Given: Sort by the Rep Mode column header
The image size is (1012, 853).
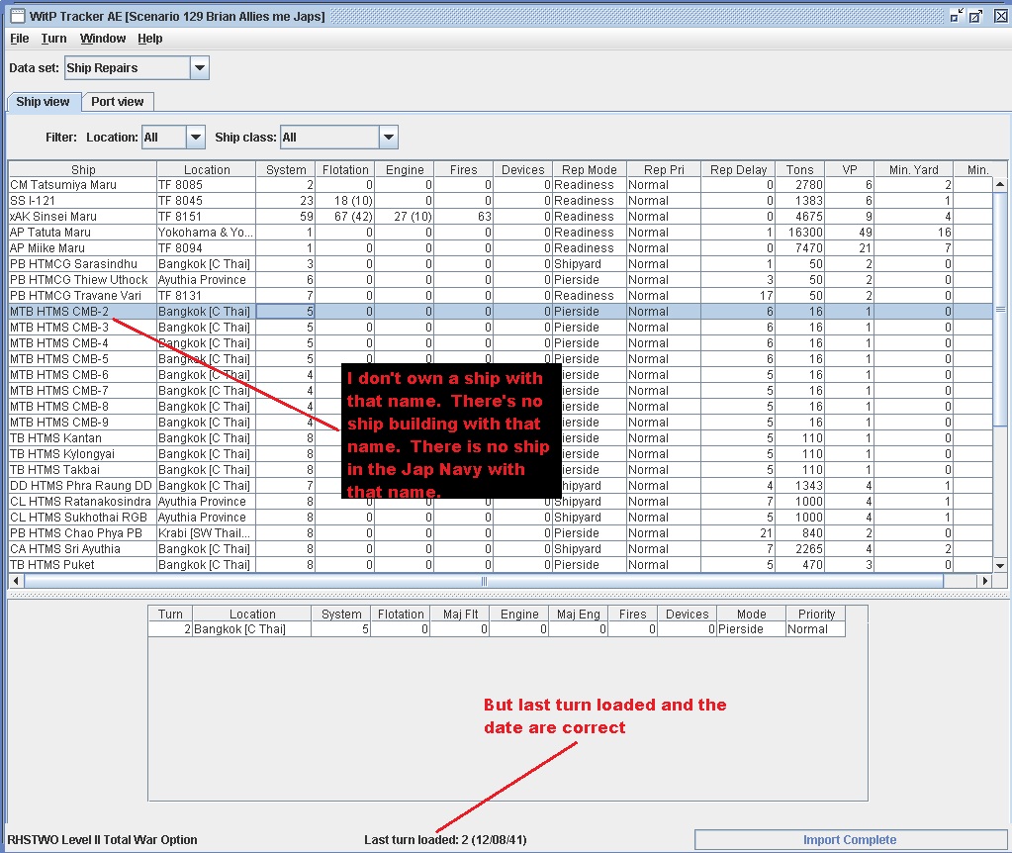Looking at the screenshot, I should point(590,169).
